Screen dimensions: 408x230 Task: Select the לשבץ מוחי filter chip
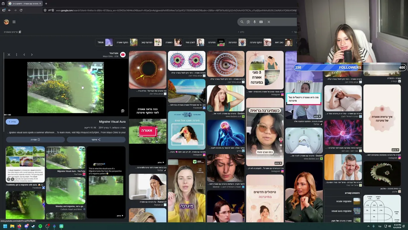194,42
